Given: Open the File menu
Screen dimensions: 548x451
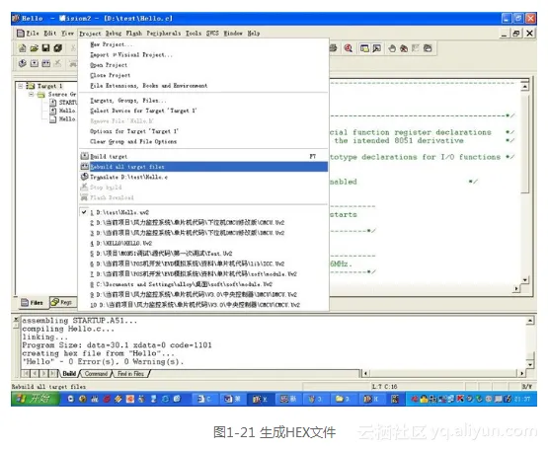Looking at the screenshot, I should (x=33, y=34).
